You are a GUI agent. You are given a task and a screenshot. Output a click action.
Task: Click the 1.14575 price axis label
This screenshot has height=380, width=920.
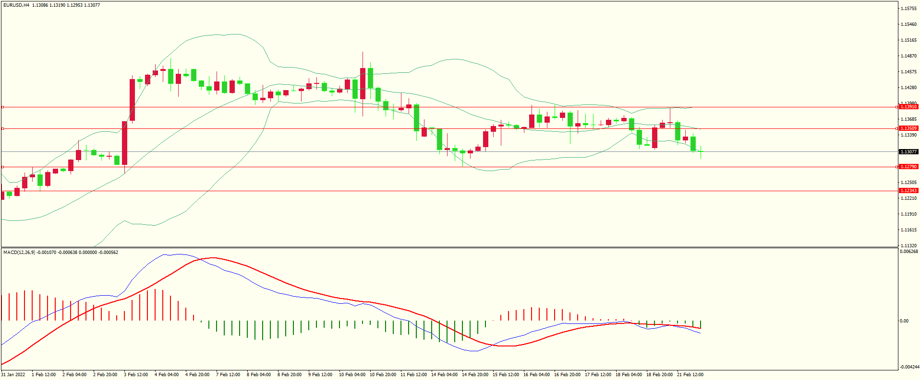point(909,72)
